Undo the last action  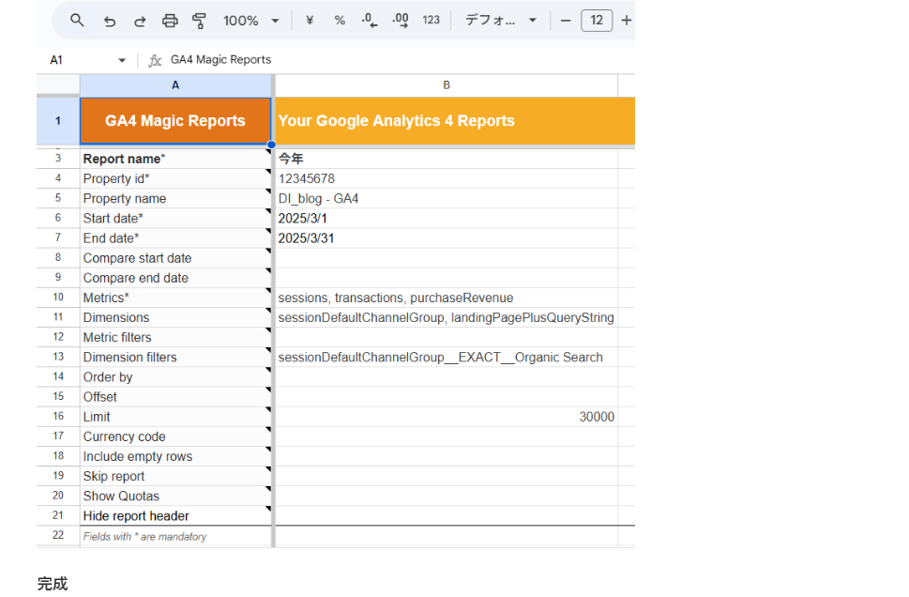point(110,22)
